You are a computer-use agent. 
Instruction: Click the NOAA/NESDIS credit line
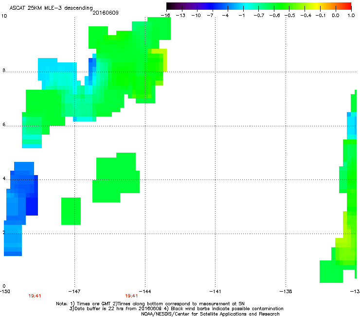[x=210, y=314]
